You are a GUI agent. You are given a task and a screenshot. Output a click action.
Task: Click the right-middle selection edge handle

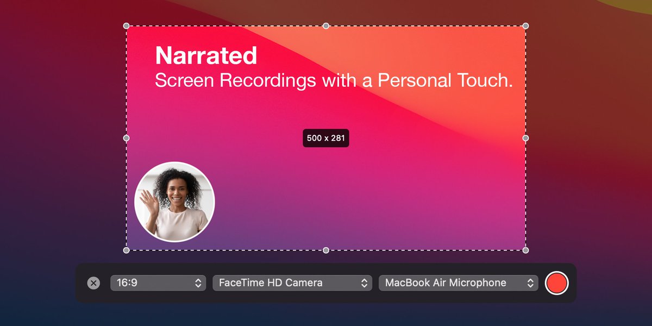[525, 138]
